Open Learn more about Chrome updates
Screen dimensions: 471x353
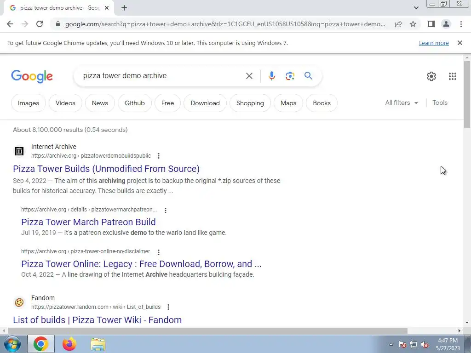tap(434, 43)
